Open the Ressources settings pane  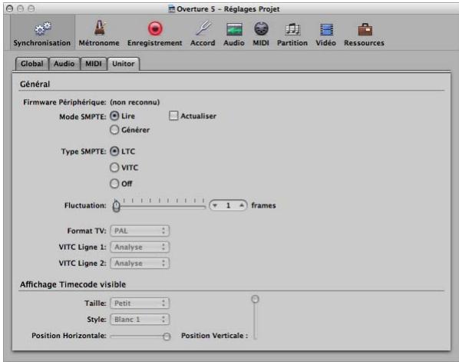[x=364, y=34]
